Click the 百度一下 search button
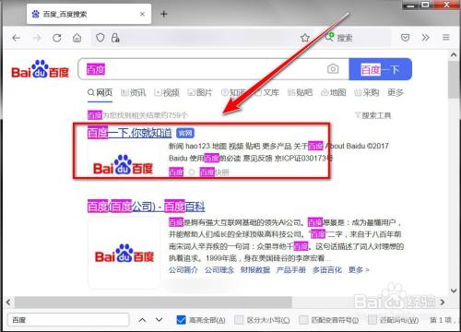The width and height of the screenshot is (461, 332). pos(380,69)
